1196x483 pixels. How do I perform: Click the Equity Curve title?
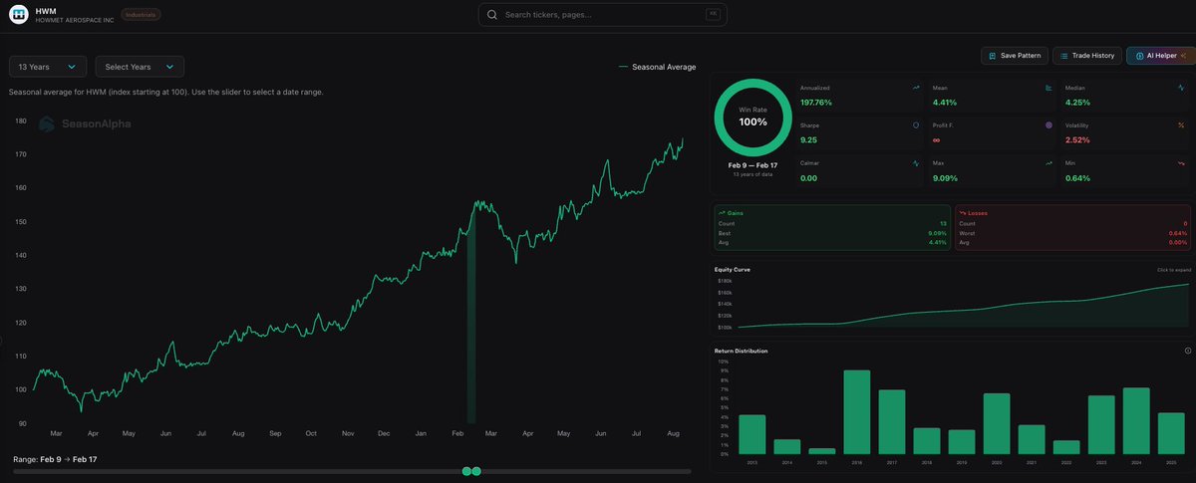pos(733,270)
